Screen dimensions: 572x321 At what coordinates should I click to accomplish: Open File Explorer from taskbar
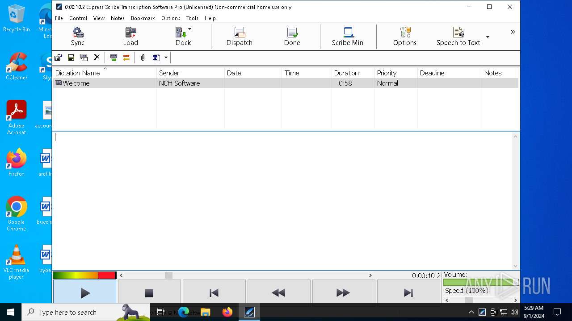pos(206,312)
